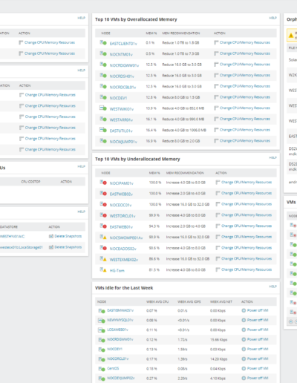Change CPU/Memory Resources for NOCSWOMPE01Av
The height and width of the screenshot is (383, 297).
247,237
